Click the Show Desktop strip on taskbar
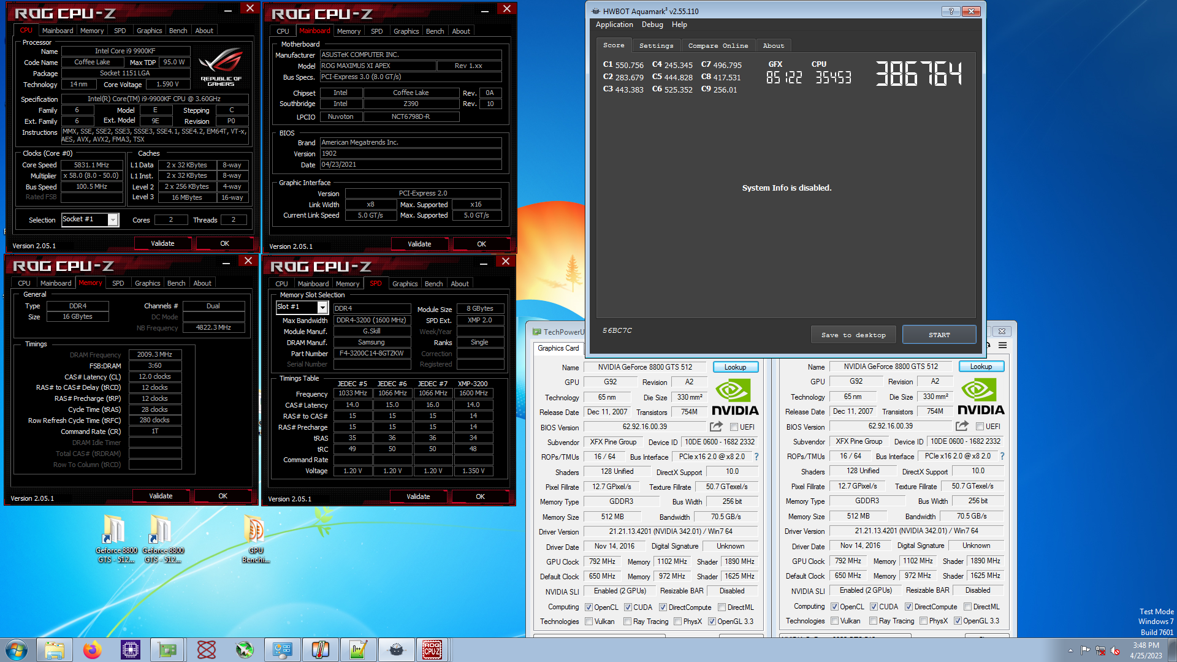Screen dimensions: 1177x662 (1173, 650)
